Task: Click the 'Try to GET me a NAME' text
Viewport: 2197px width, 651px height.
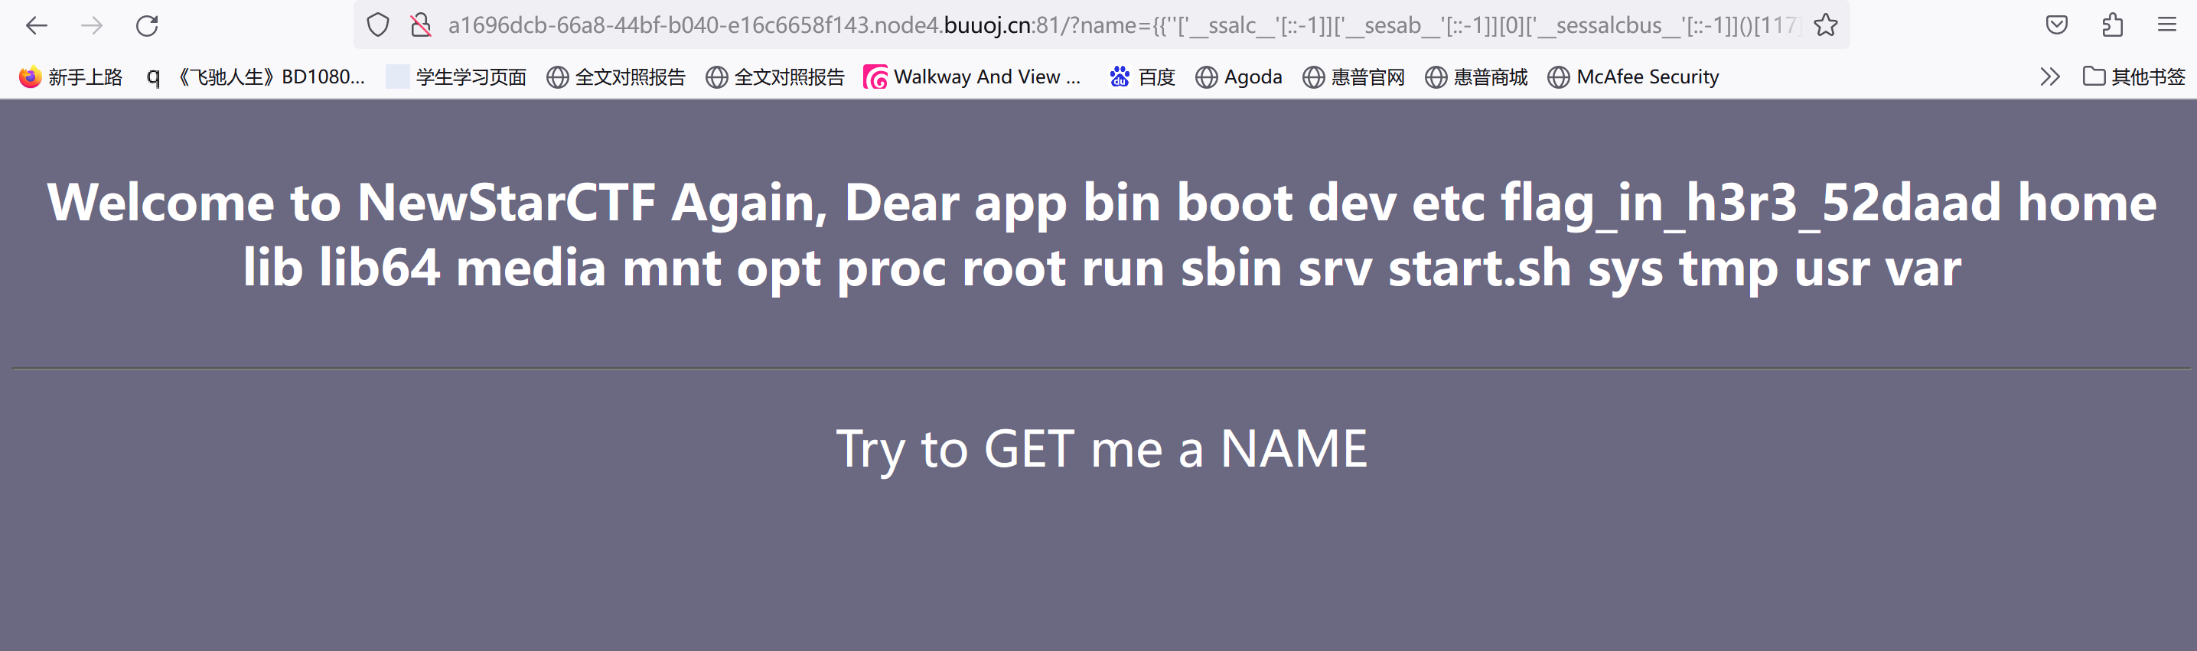Action: (1101, 449)
